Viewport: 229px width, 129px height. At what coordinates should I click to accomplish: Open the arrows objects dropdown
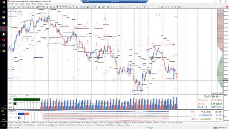point(179,7)
